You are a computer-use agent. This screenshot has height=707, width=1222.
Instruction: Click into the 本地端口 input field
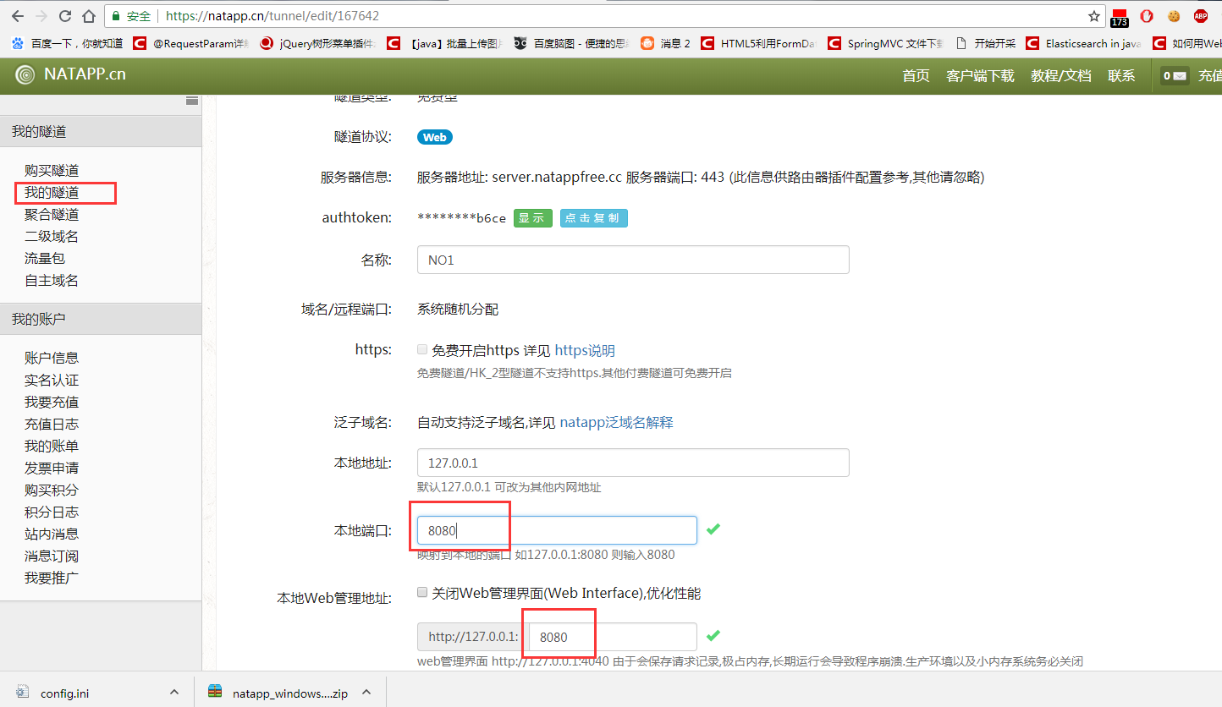[x=557, y=530]
